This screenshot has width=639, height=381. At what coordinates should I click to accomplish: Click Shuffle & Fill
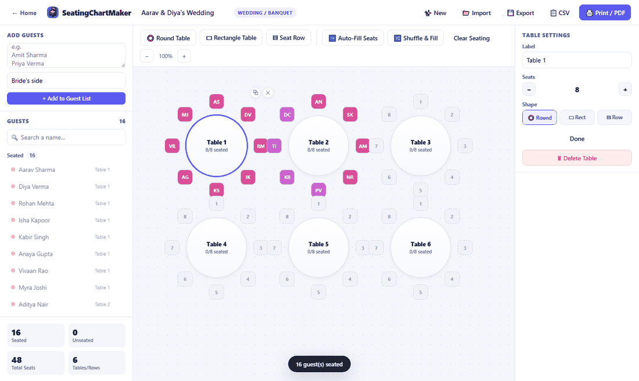pos(416,38)
